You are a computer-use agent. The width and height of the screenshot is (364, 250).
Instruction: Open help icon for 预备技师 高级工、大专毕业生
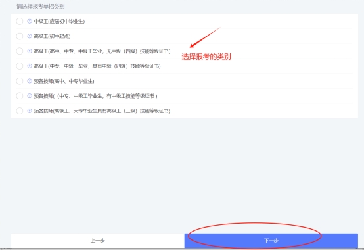(30, 111)
